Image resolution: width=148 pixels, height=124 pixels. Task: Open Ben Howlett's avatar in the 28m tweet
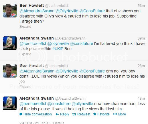tap(10, 71)
